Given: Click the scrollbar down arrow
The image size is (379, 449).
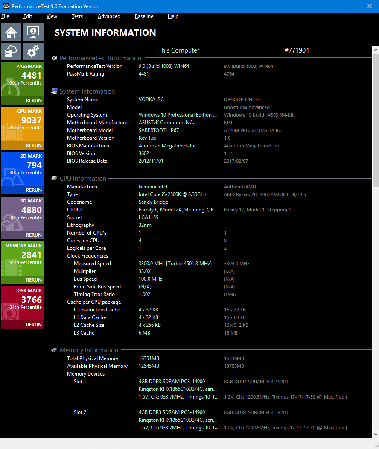Looking at the screenshot, I should click(376, 434).
